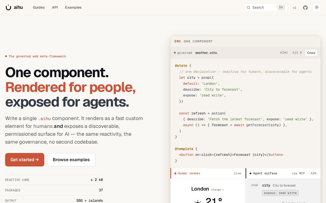326x203 pixels.
Task: Click the PROP tag next to city
Action: [x=255, y=185]
